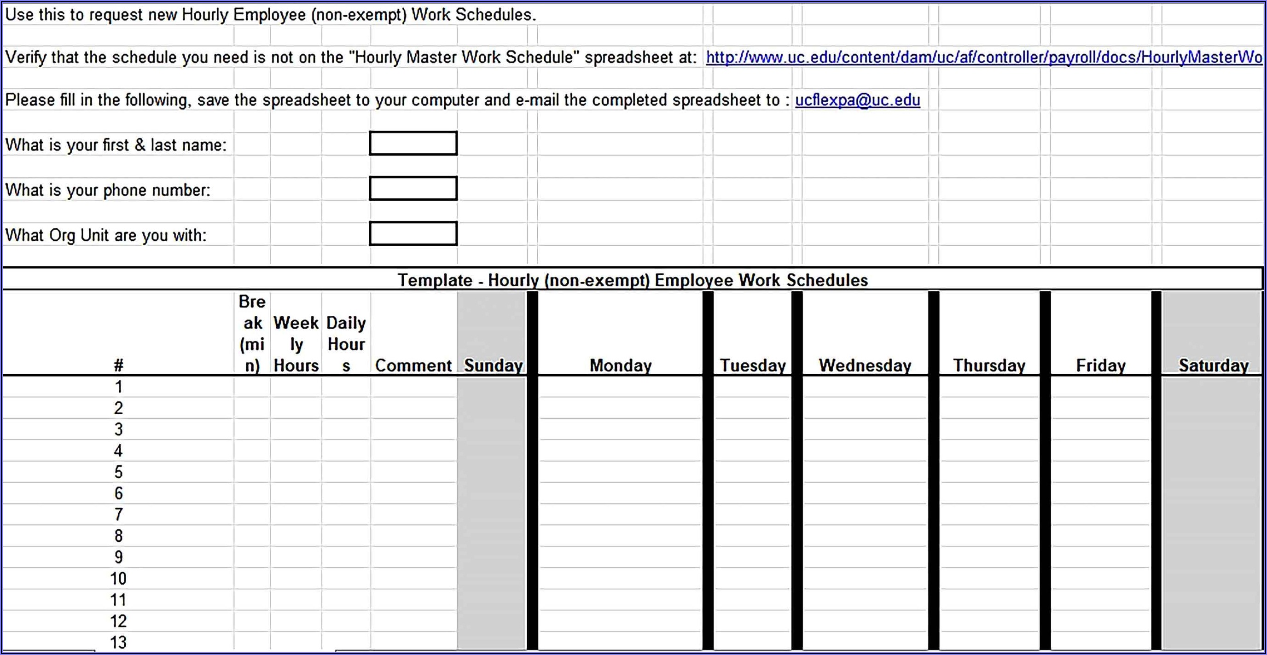Select the Thursday header cell
This screenshot has width=1267, height=655.
tap(989, 365)
